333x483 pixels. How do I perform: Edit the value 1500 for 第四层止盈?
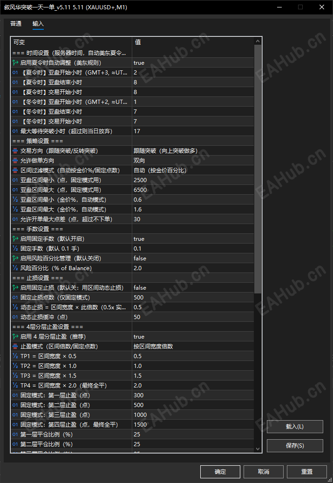(193, 425)
